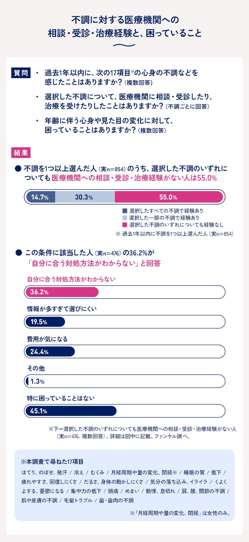Click the label 自分に合う対処方法がわからない above the bar
This screenshot has height=542, width=249.
coord(71,279)
